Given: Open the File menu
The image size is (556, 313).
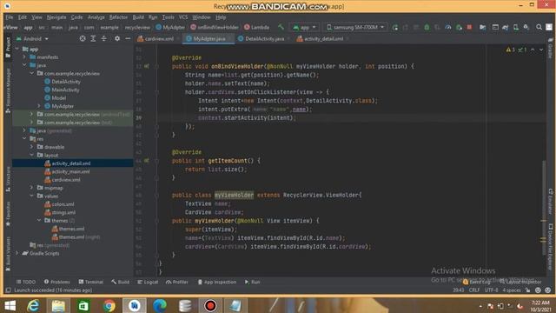Looking at the screenshot, I should [x=10, y=17].
